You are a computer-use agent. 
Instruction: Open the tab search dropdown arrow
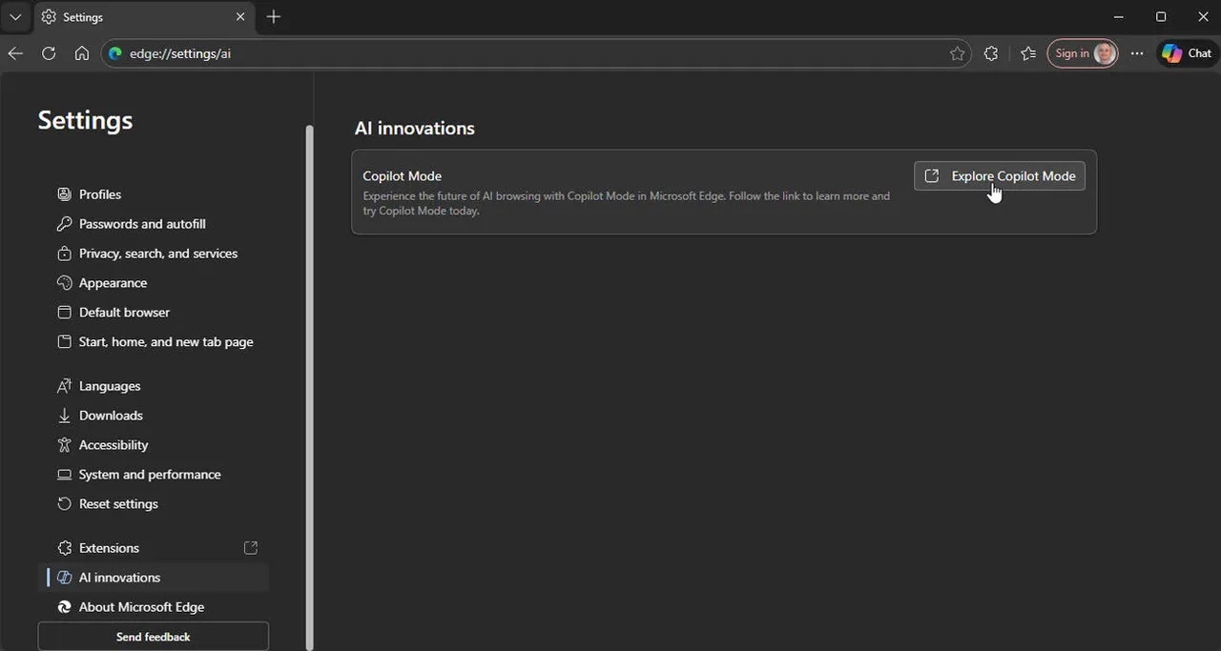(15, 17)
